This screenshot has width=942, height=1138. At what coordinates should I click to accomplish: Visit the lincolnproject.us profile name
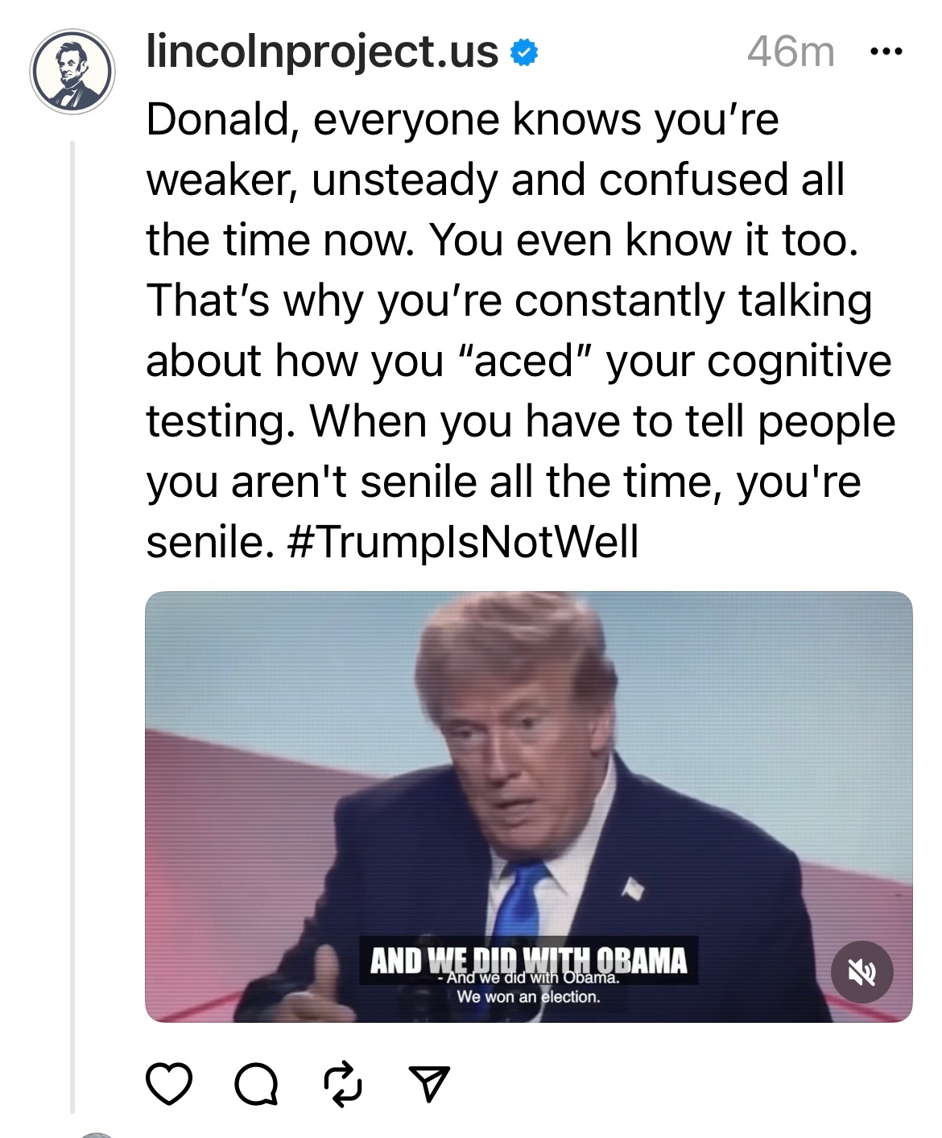point(322,52)
